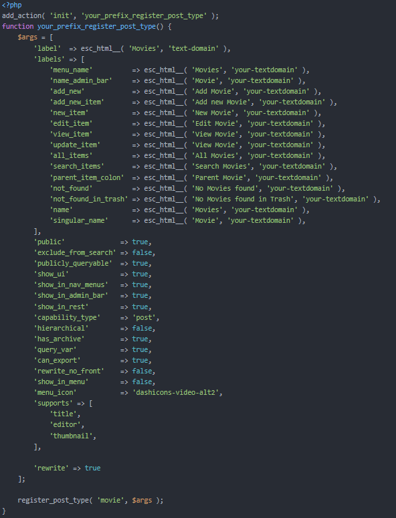This screenshot has height=518, width=396.
Task: Click the 'rewrite' key near the bottom
Action: (52, 468)
